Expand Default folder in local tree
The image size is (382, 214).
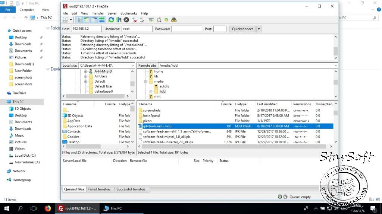coord(85,82)
